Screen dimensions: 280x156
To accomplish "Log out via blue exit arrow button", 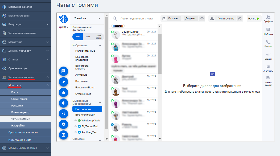I will point(63,135).
